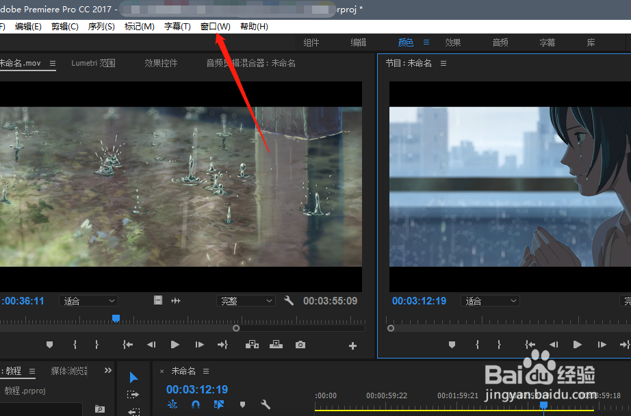Screen dimensions: 631x416
Task: Open timeline display settings wrench
Action: pos(265,404)
